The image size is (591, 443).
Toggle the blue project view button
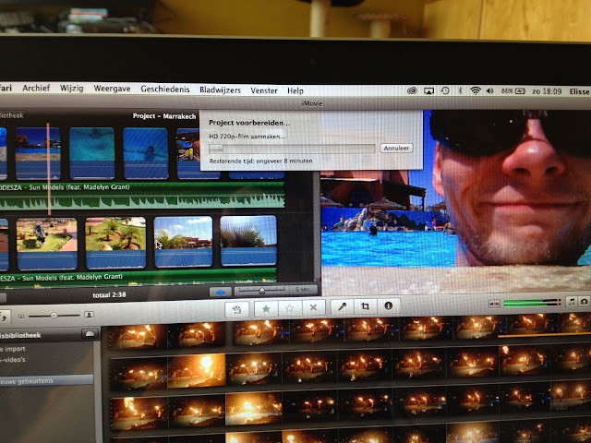pyautogui.click(x=220, y=292)
